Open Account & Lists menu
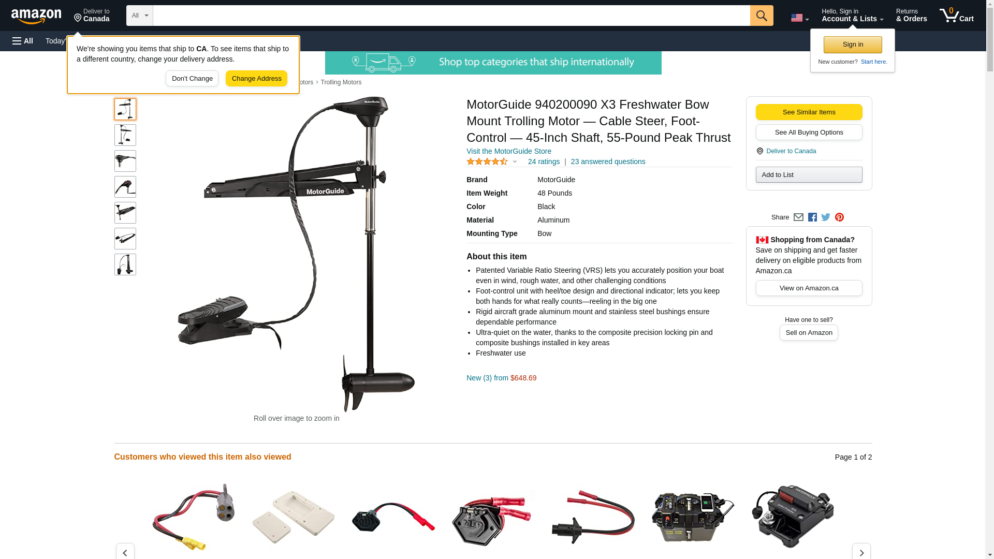 click(x=852, y=16)
